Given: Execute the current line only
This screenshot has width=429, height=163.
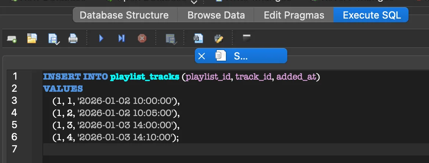Looking at the screenshot, I should click(121, 38).
